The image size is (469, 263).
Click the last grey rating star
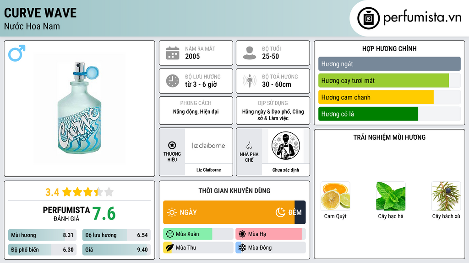coord(109,192)
